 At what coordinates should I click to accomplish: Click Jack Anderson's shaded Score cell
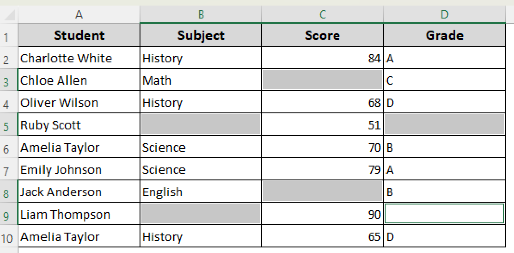coord(322,191)
